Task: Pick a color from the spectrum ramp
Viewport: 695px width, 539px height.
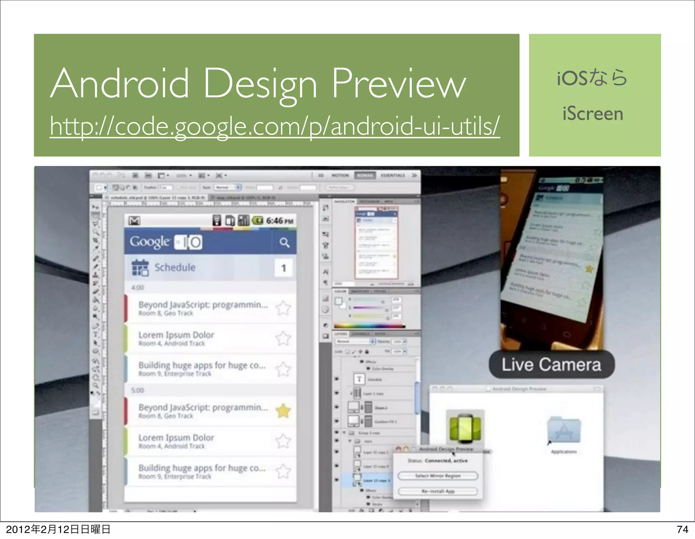Action: (x=370, y=326)
